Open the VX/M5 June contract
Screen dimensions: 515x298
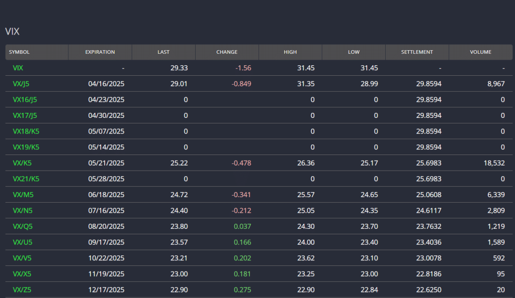tap(23, 195)
